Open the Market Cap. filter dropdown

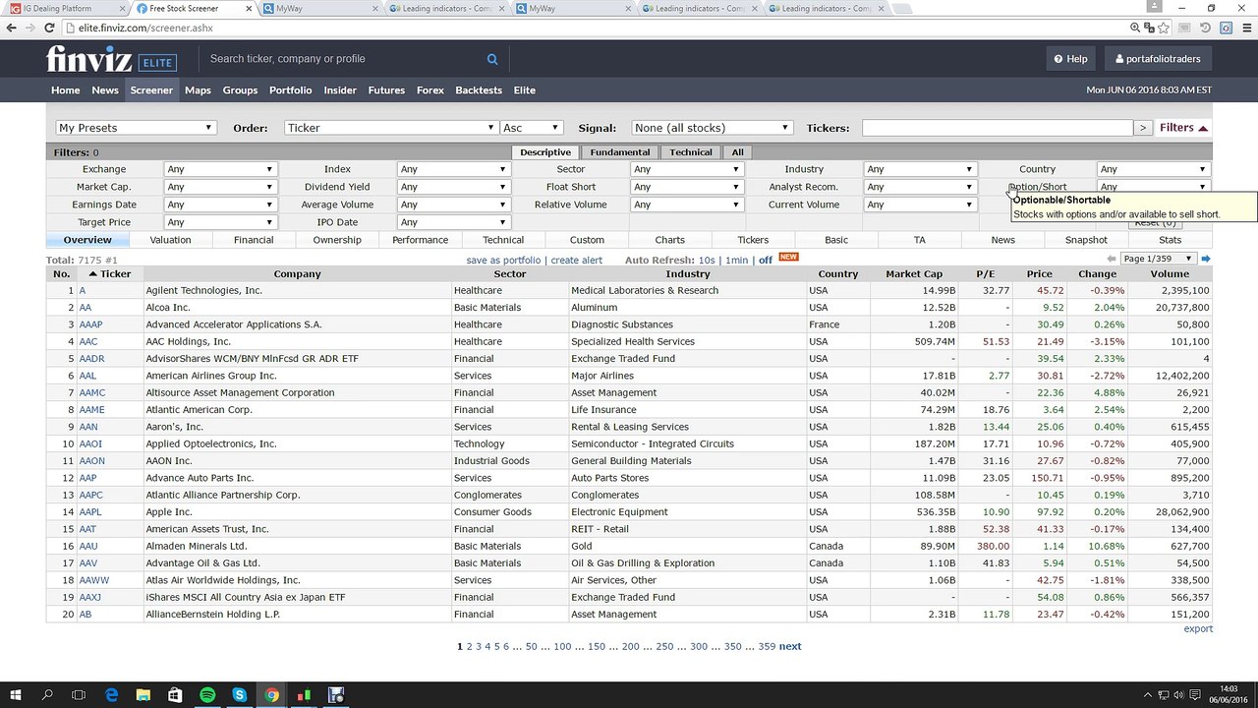pyautogui.click(x=219, y=187)
